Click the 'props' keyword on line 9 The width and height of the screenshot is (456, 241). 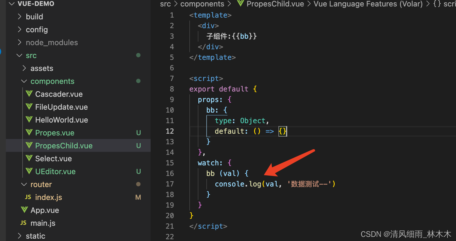(208, 100)
